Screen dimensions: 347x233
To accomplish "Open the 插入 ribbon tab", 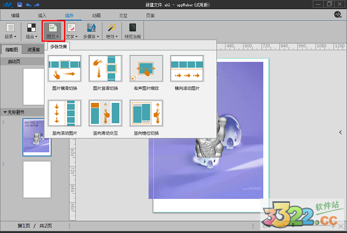I will 42,14.
